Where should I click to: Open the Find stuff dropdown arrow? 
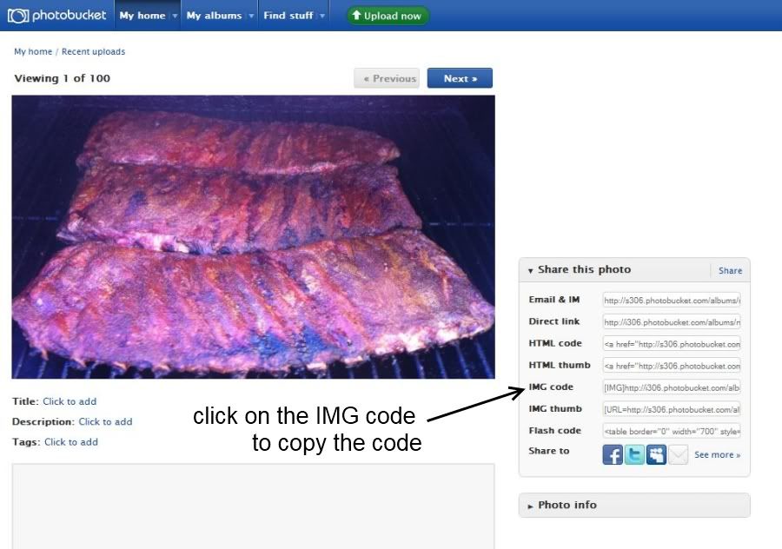point(322,16)
